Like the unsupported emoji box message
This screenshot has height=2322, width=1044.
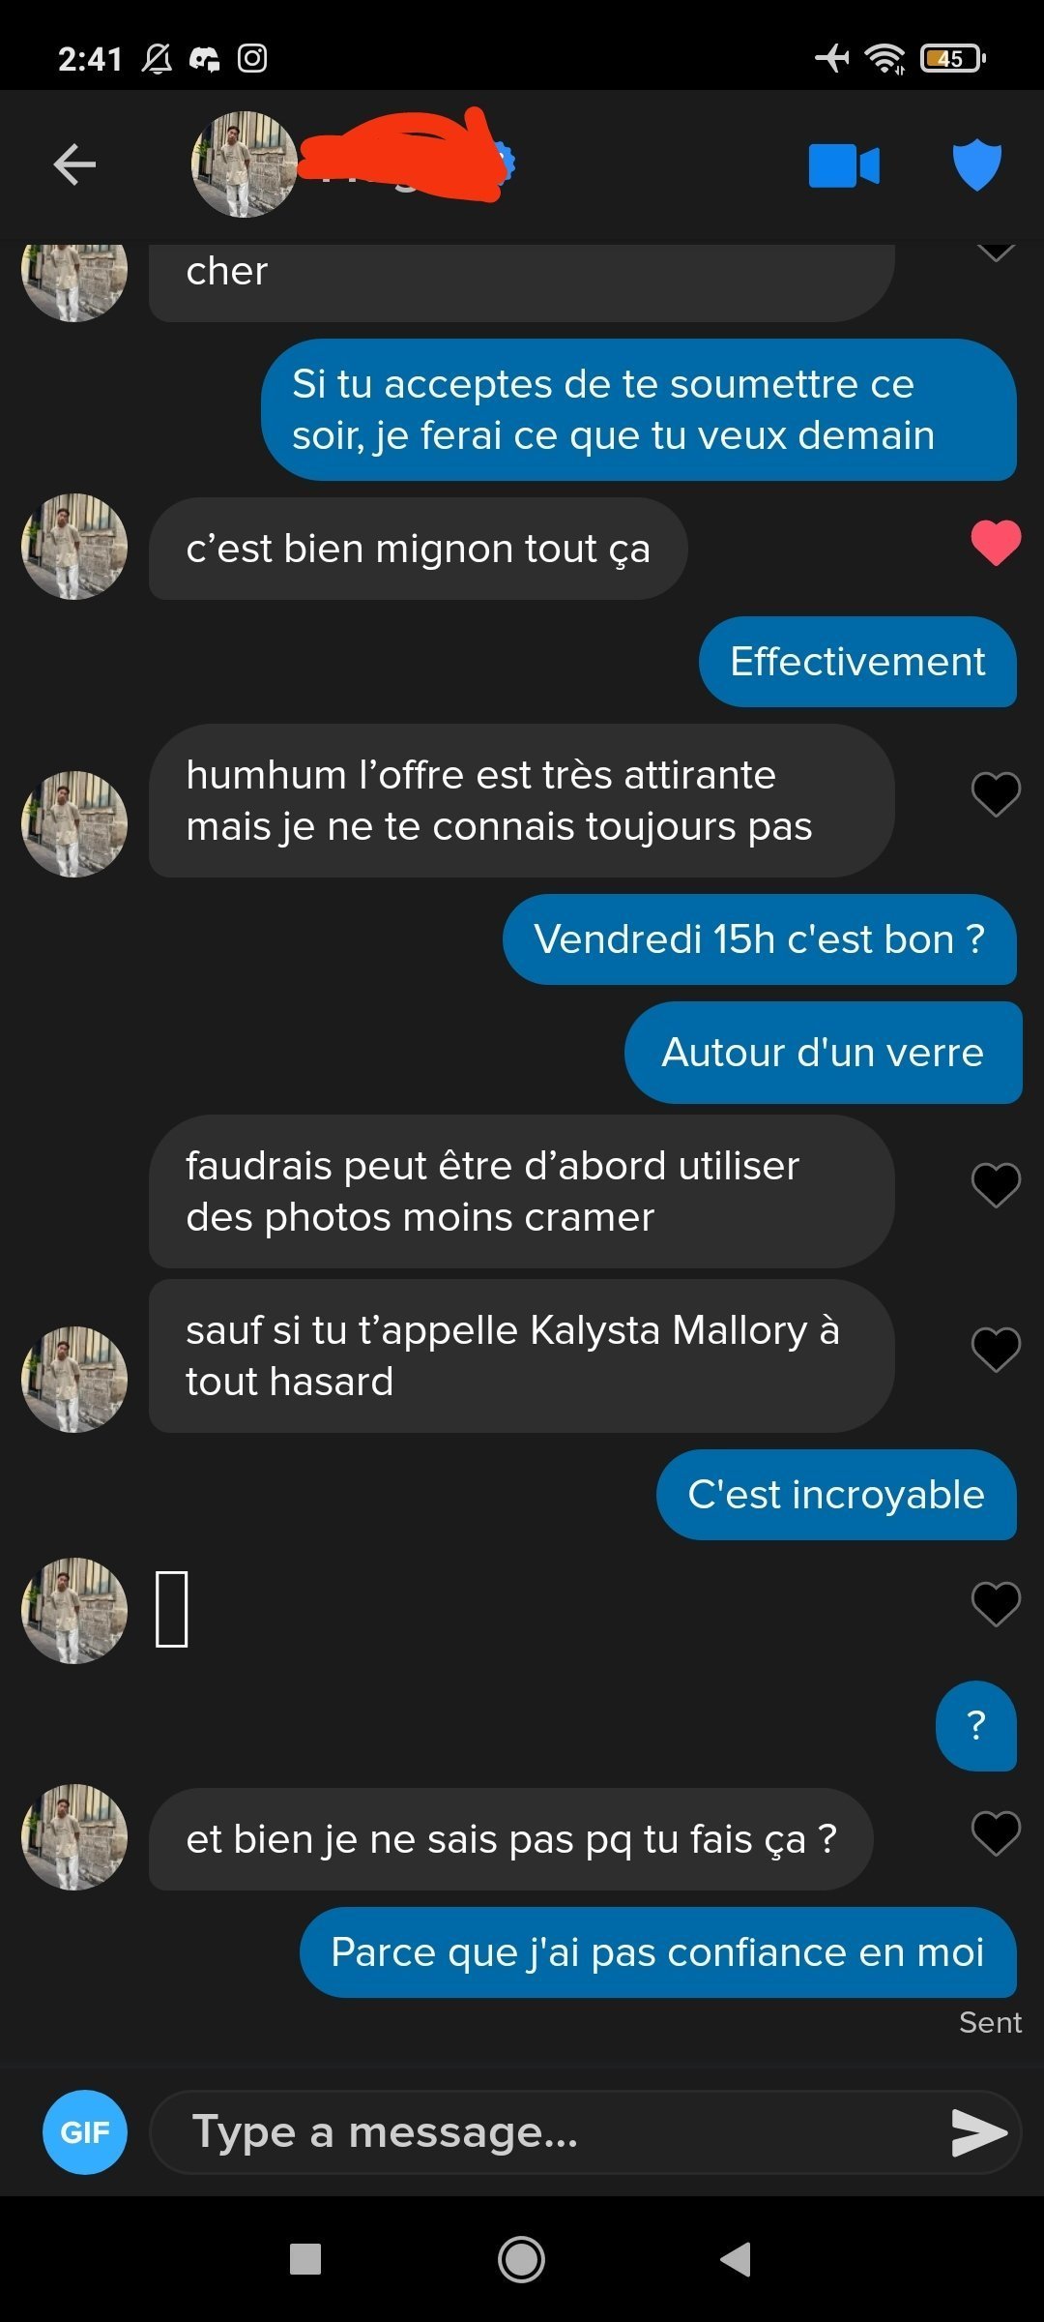(x=996, y=1603)
